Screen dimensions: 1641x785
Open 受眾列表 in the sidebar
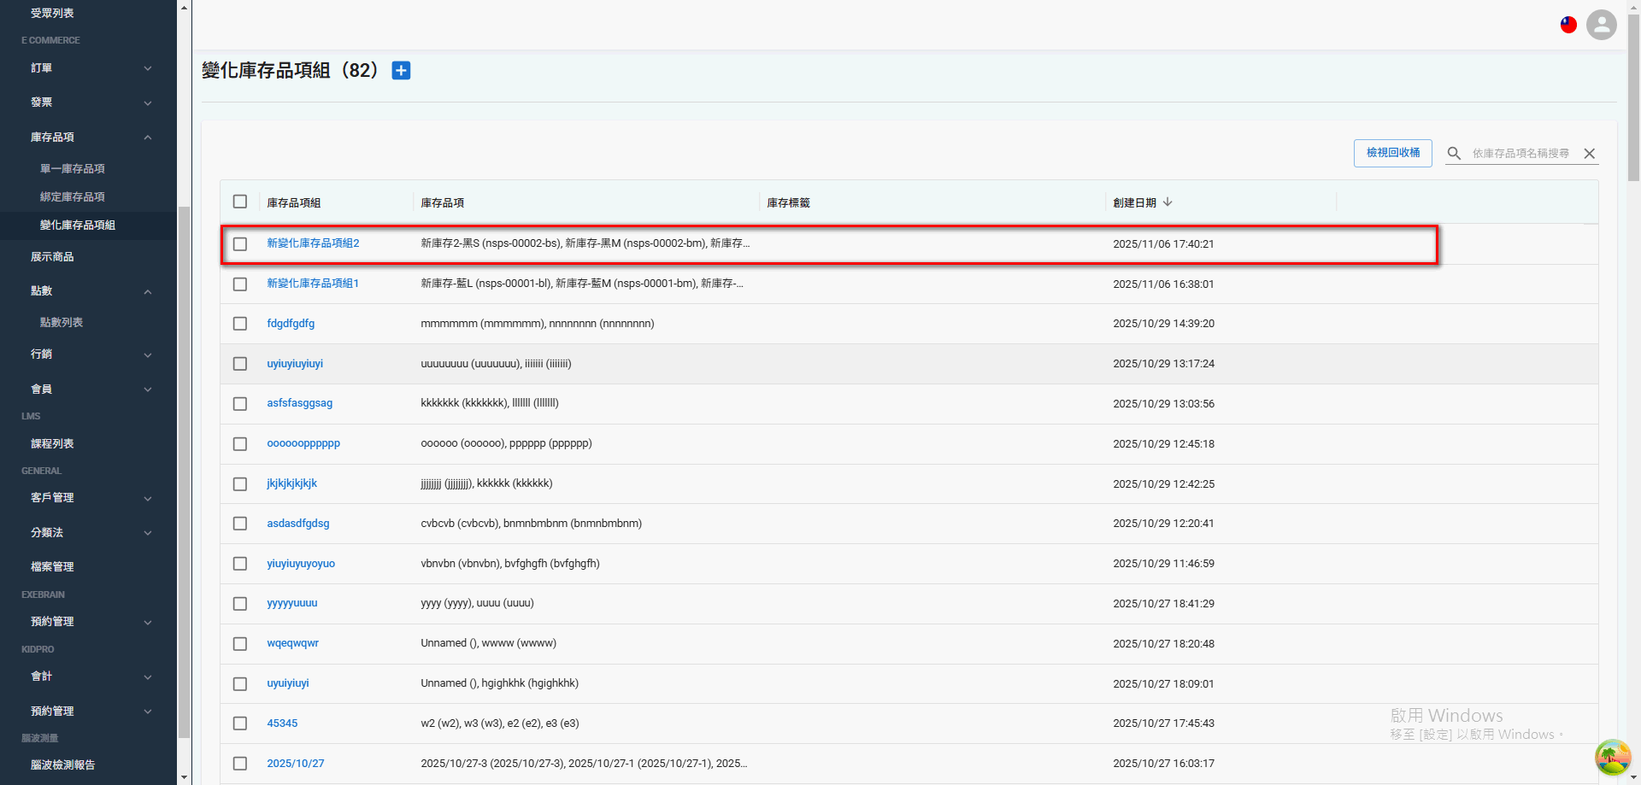pos(52,14)
